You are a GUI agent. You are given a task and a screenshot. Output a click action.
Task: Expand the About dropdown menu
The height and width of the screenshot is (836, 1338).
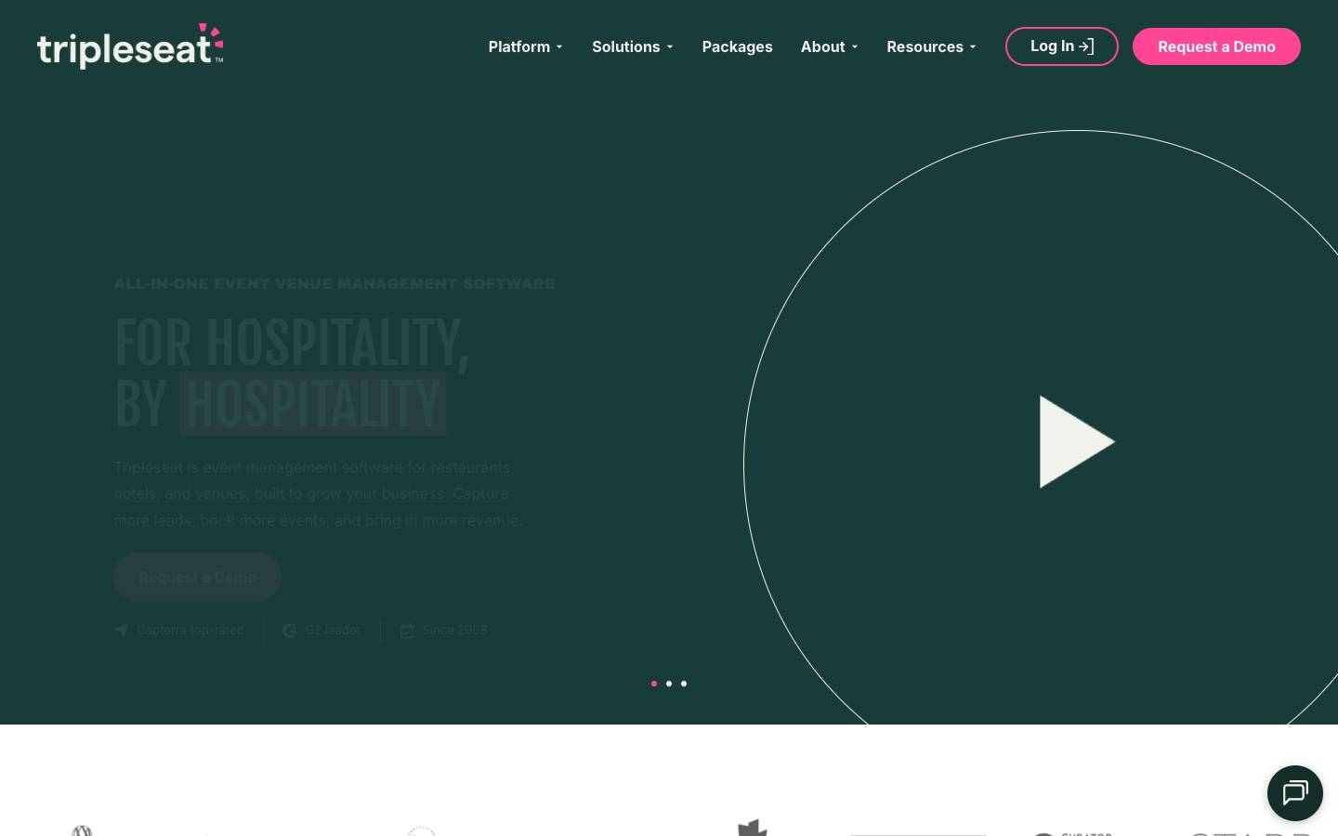pyautogui.click(x=830, y=46)
